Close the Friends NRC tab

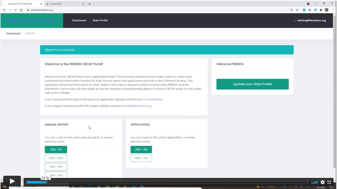[x=83, y=4]
